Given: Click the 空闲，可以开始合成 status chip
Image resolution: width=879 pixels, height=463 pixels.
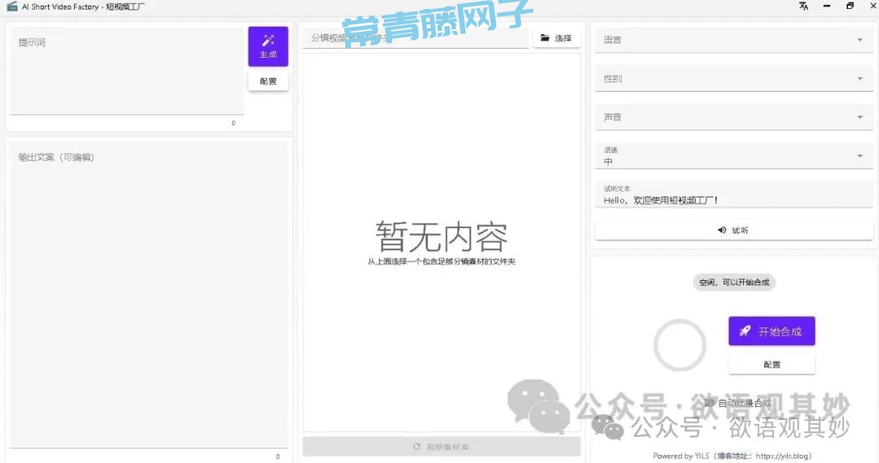Looking at the screenshot, I should 734,283.
